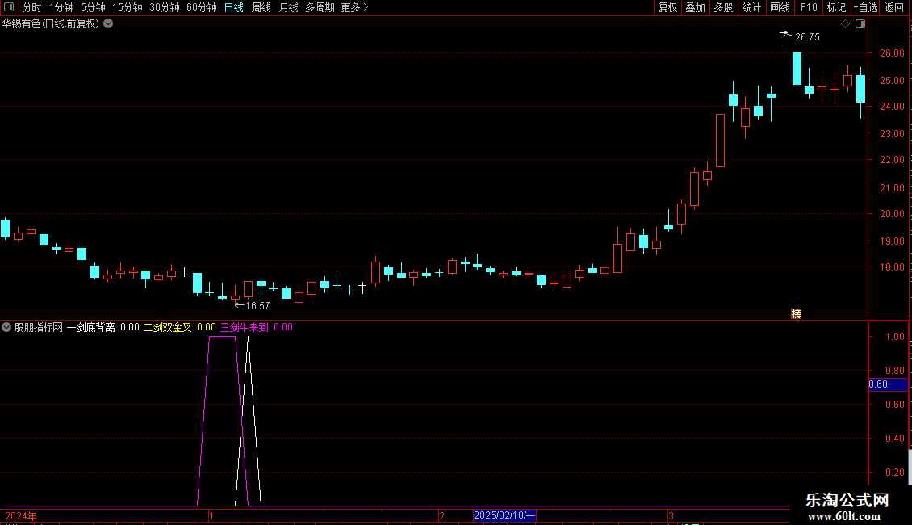912x525 pixels.
Task: Expand the 更多 periods menu
Action: click(x=354, y=7)
